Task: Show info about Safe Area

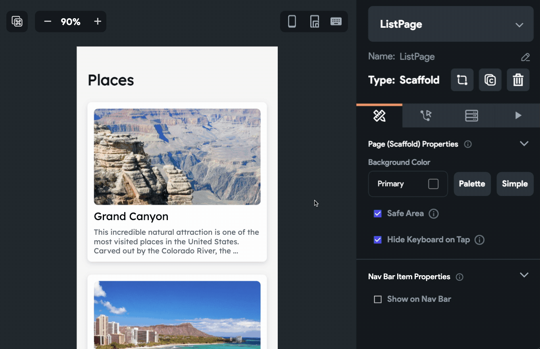Action: [434, 214]
